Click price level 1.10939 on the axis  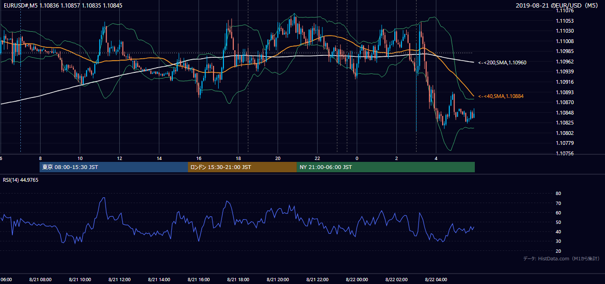[565, 71]
